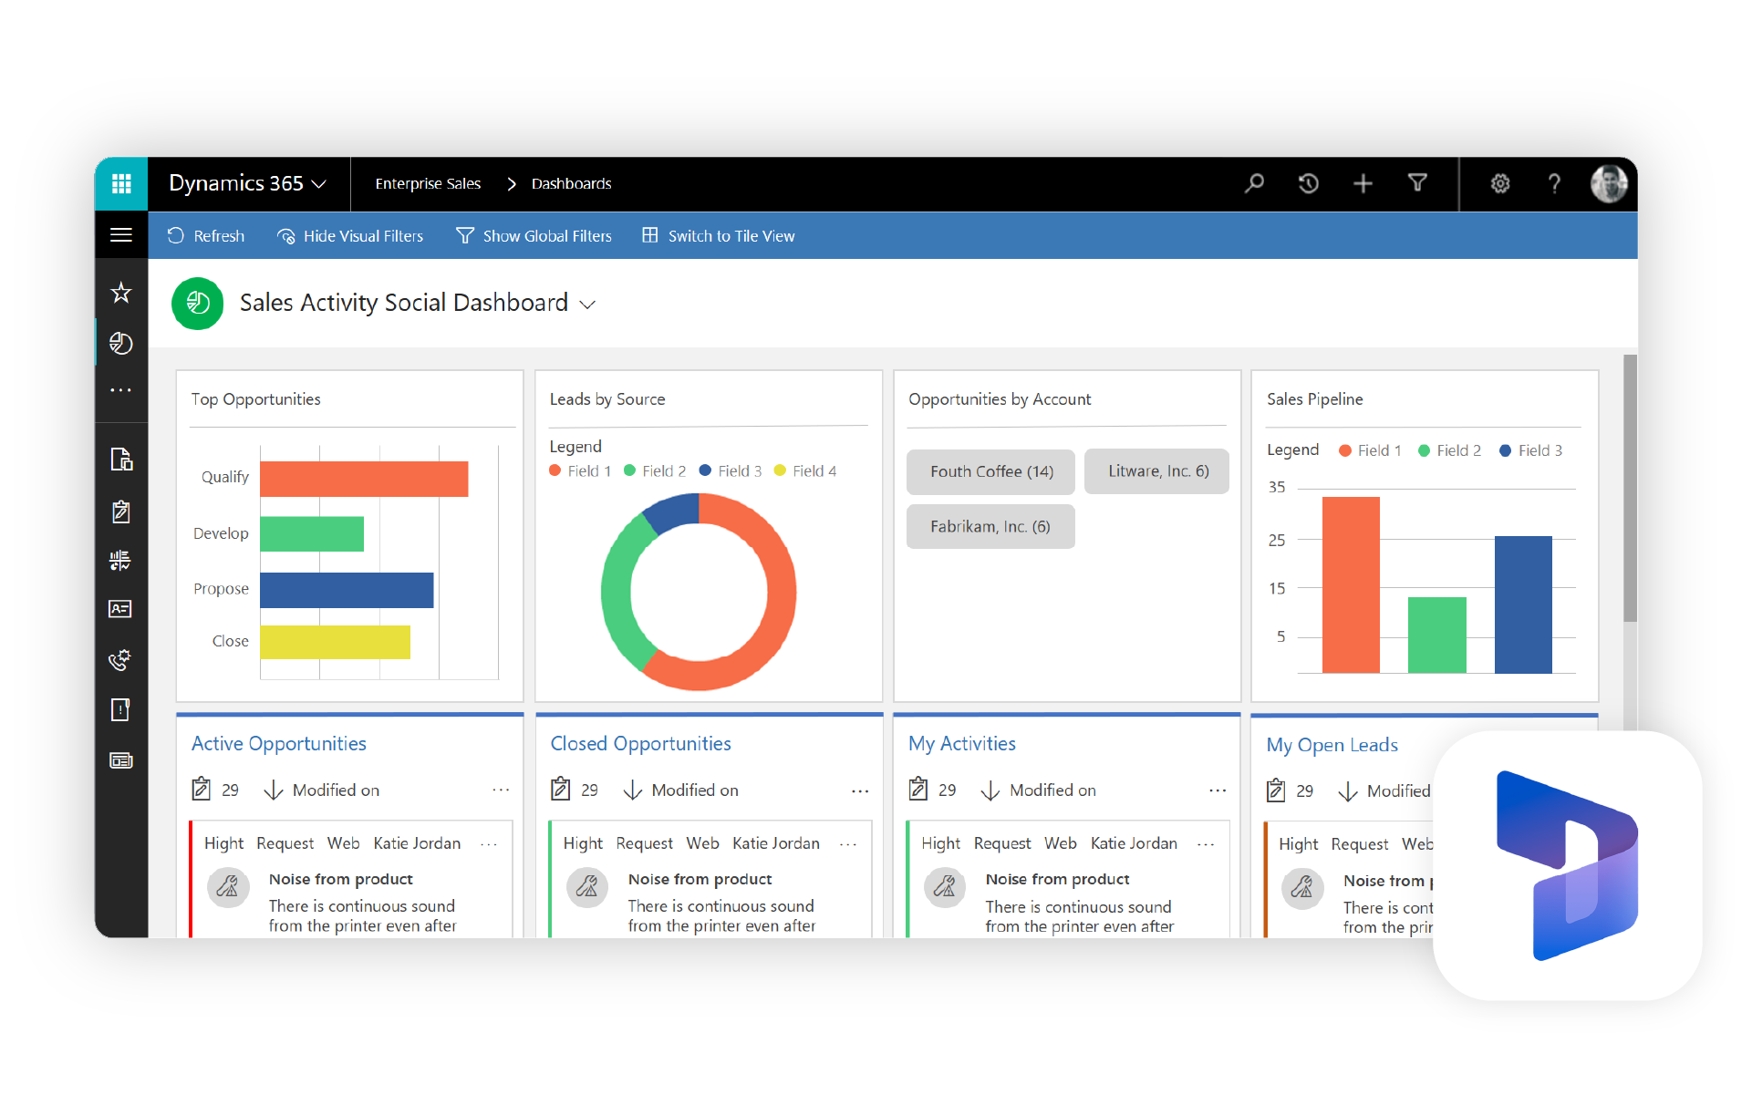Click the search magnifier icon

click(x=1254, y=183)
